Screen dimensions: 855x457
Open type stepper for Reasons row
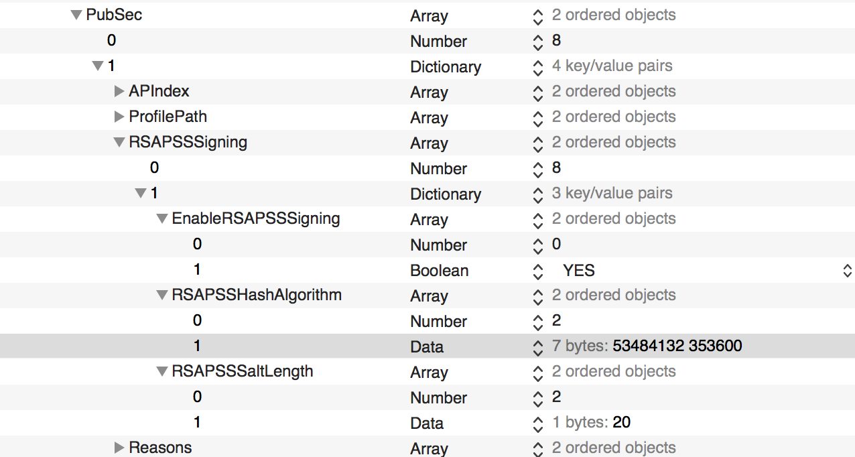(537, 448)
